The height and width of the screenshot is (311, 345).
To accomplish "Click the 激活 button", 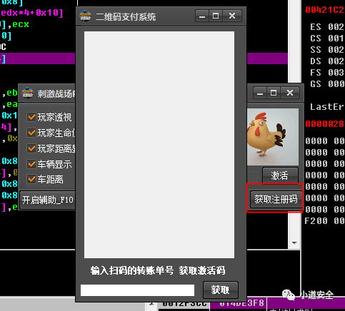I will click(280, 175).
